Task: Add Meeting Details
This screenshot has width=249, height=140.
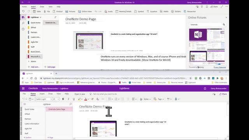Action: (123, 11)
